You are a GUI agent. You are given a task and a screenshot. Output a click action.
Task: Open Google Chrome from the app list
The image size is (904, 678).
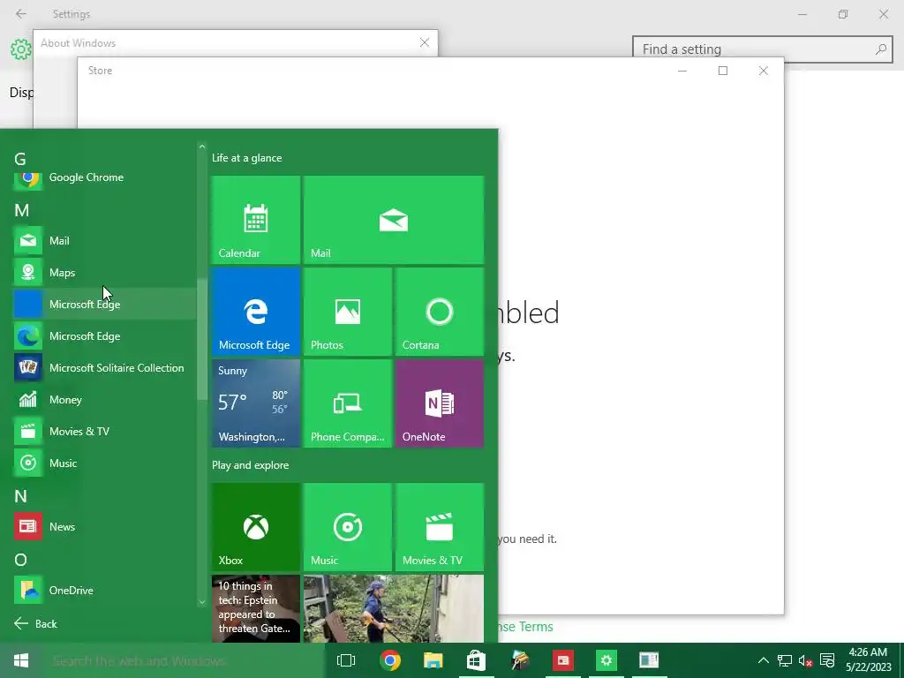104,177
